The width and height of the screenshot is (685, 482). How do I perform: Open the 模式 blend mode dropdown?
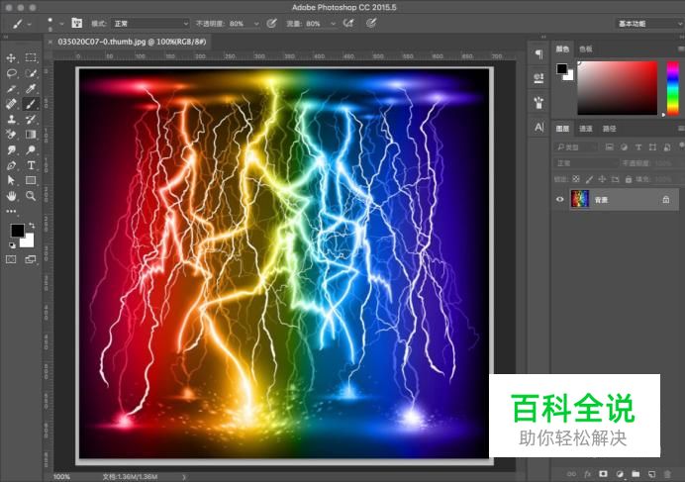click(x=150, y=23)
